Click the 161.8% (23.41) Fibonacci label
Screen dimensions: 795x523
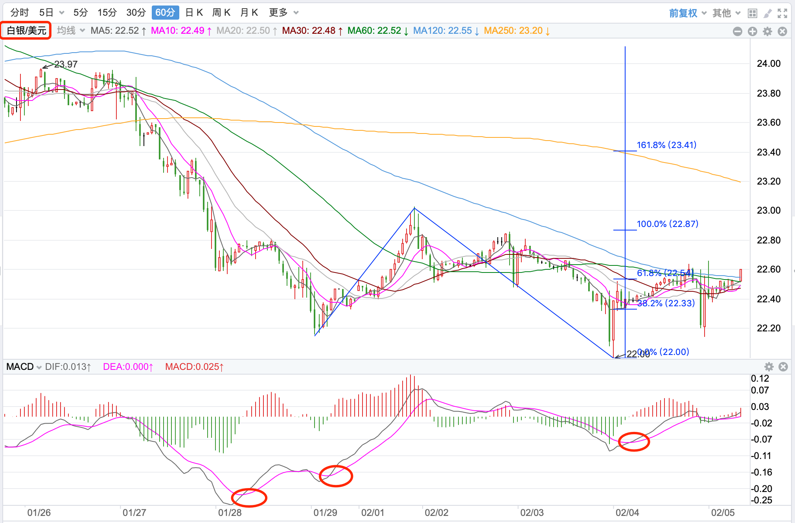pos(666,145)
